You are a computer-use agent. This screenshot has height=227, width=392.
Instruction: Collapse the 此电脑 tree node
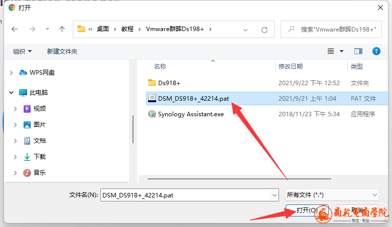click(11, 93)
